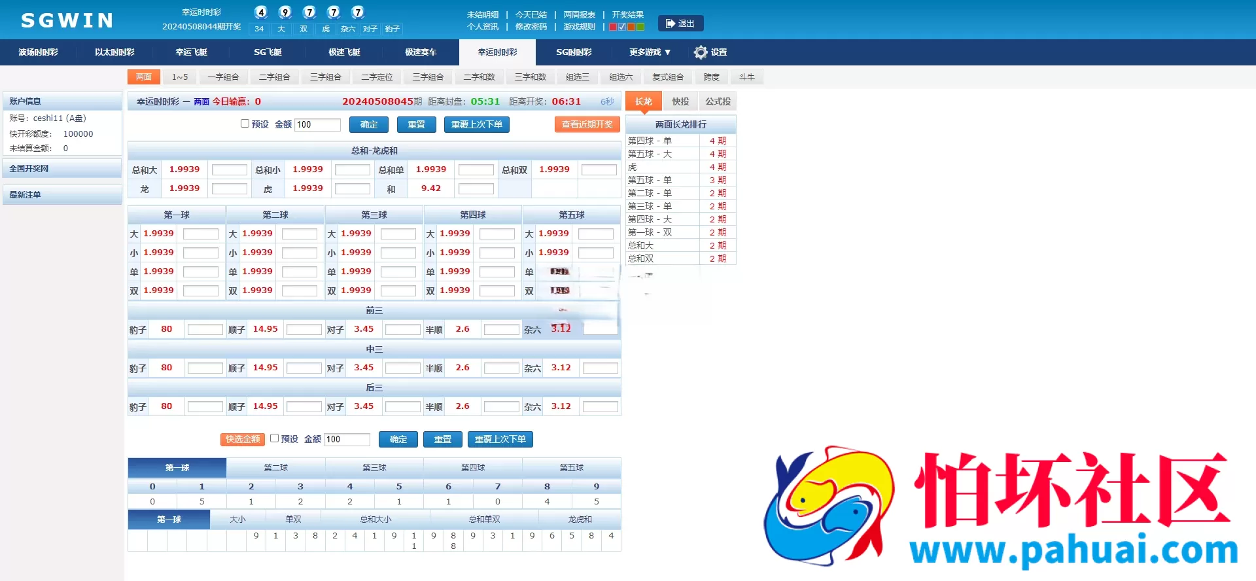This screenshot has width=1256, height=581.
Task: Click the top 重置 button
Action: pos(417,124)
